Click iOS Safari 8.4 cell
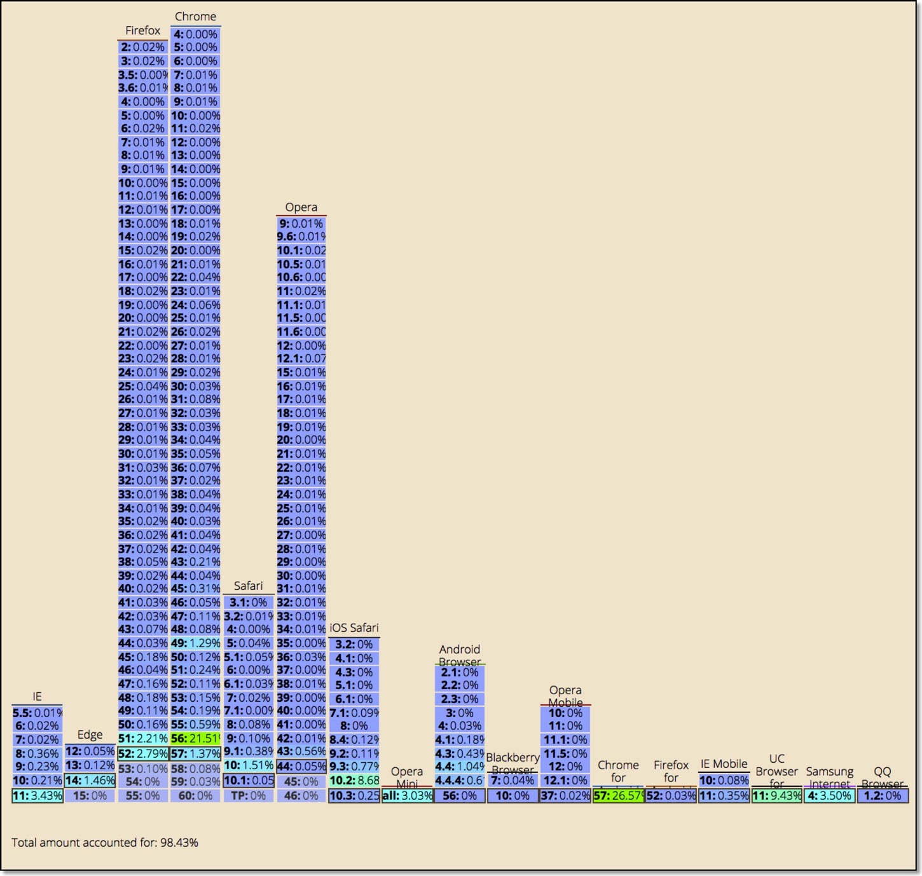Screen dimensions: 922x876 [x=354, y=740]
